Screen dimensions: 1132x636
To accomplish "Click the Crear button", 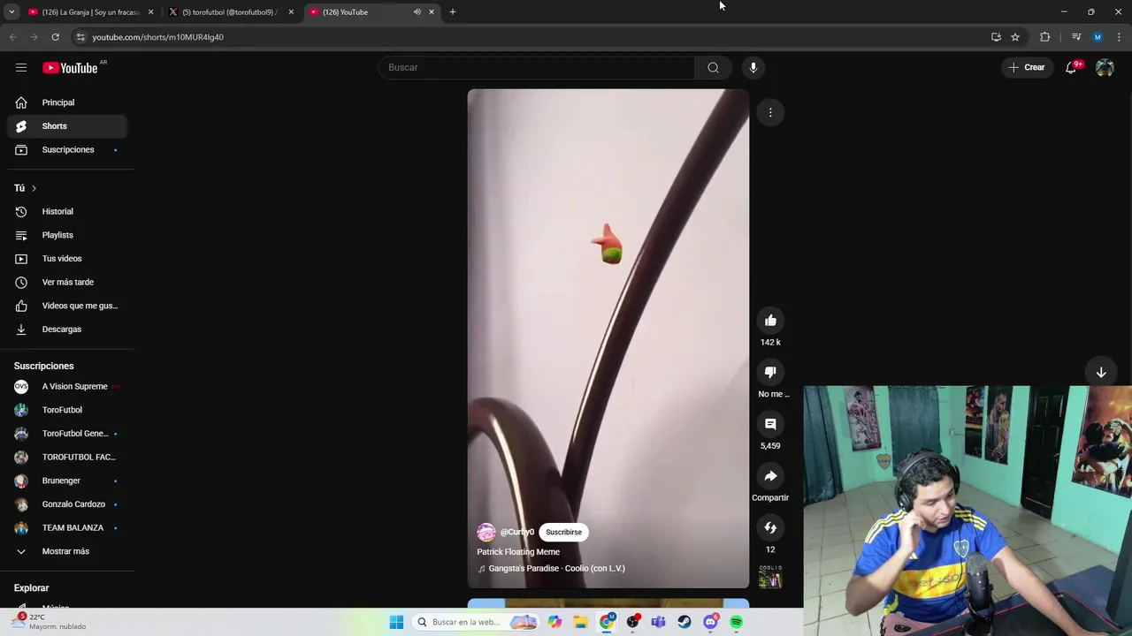I will pos(1027,67).
